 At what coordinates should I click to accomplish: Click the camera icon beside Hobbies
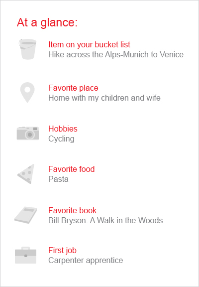[x=28, y=134]
